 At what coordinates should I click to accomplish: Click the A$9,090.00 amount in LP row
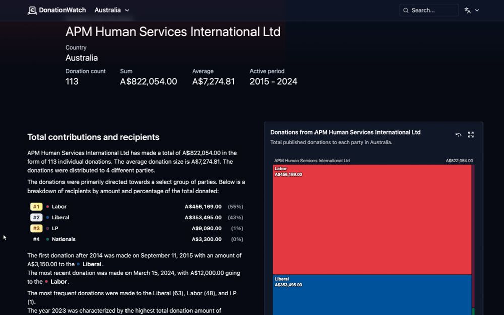(x=206, y=228)
